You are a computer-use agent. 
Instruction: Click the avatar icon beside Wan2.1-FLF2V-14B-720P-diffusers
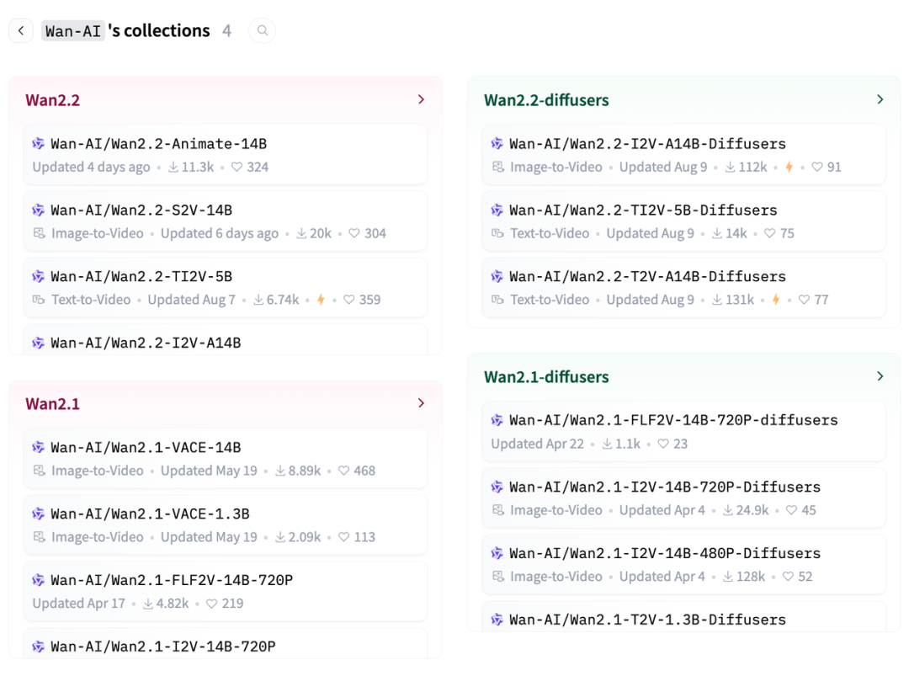pos(497,420)
